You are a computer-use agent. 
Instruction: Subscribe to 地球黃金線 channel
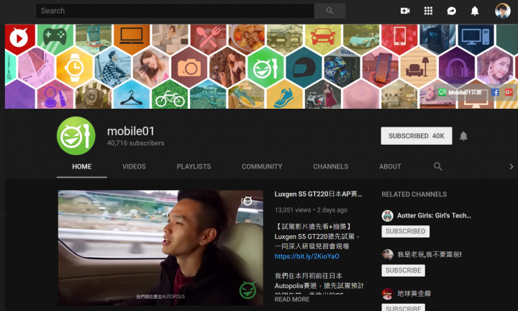pos(403,307)
